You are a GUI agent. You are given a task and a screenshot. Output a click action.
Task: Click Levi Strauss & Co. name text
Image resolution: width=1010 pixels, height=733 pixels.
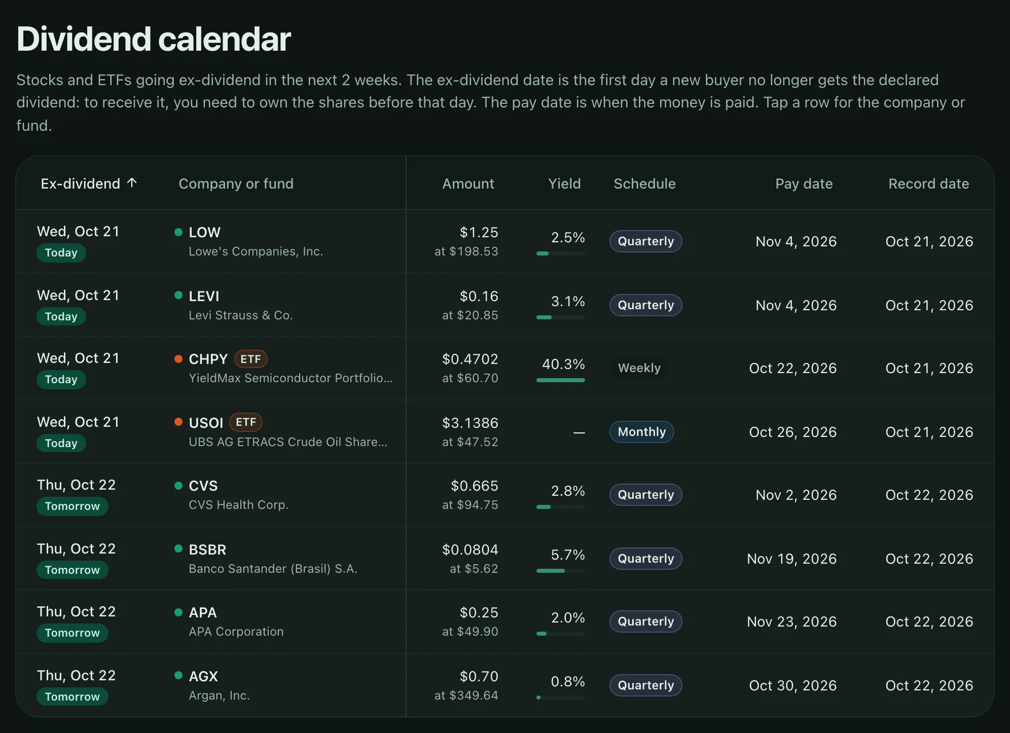[x=240, y=315]
